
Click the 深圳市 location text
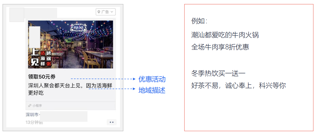[32, 115]
